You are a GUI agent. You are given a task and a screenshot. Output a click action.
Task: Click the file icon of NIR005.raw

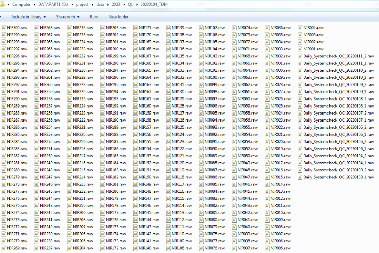(x=267, y=248)
